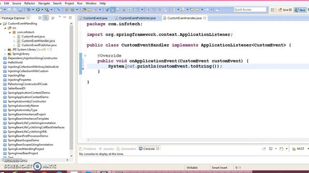Switch to the CustomEvent.java editor tab

click(x=93, y=18)
